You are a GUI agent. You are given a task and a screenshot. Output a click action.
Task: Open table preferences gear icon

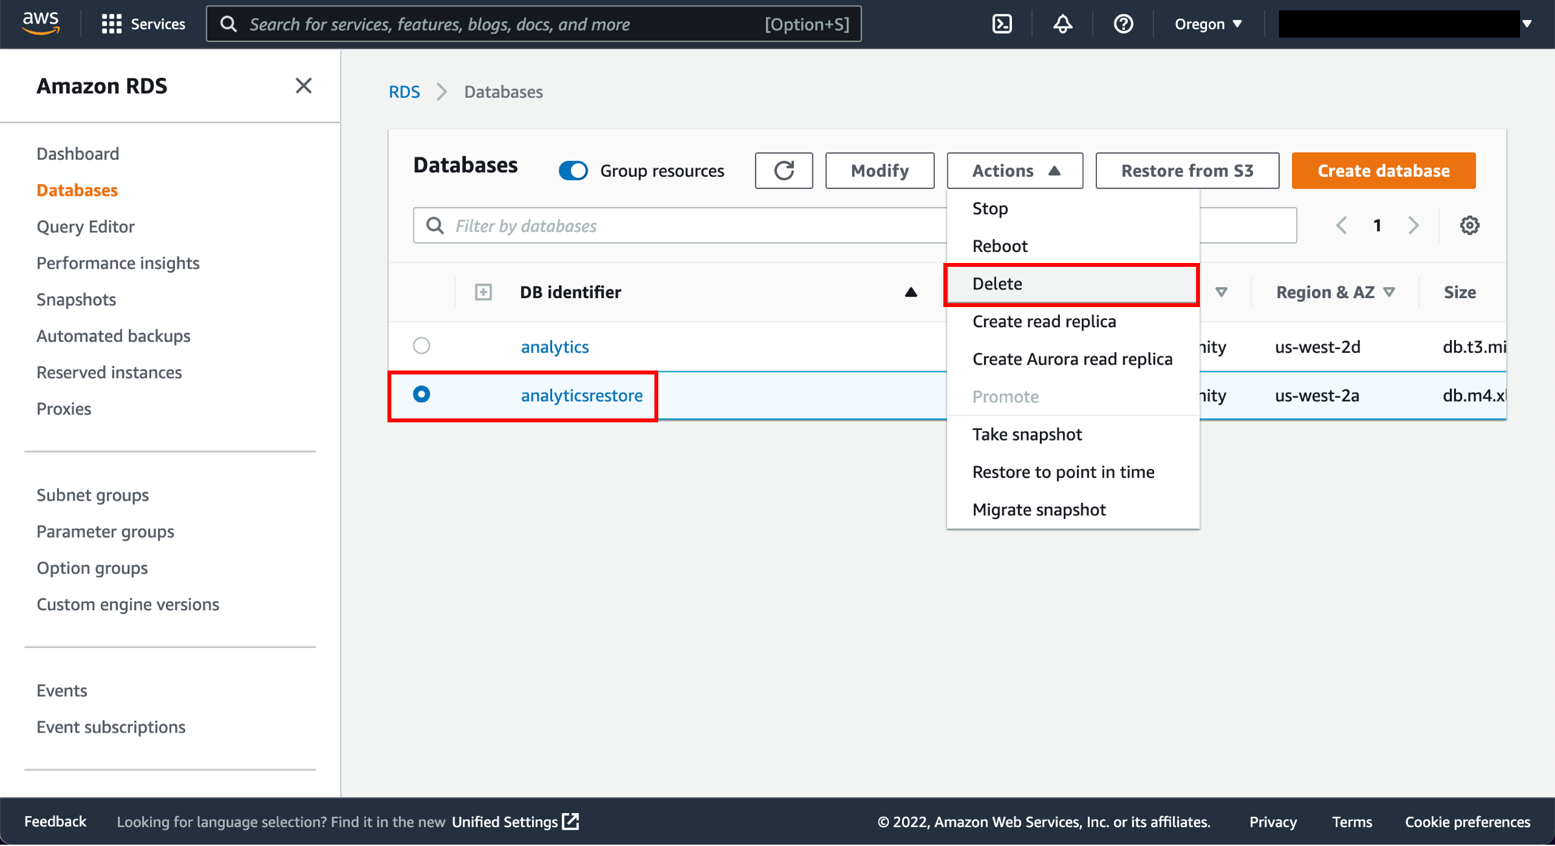1469,225
